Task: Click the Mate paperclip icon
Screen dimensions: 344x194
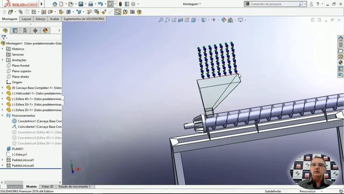Action: pyautogui.click(x=20, y=12)
